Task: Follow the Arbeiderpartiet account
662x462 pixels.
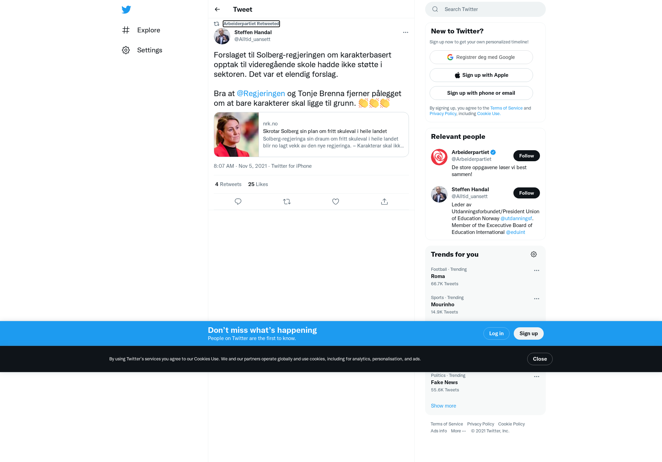Action: (x=526, y=156)
